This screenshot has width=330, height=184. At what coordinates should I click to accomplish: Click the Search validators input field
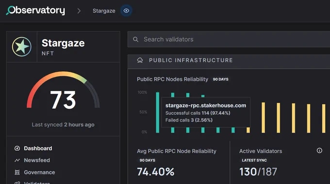229,39
